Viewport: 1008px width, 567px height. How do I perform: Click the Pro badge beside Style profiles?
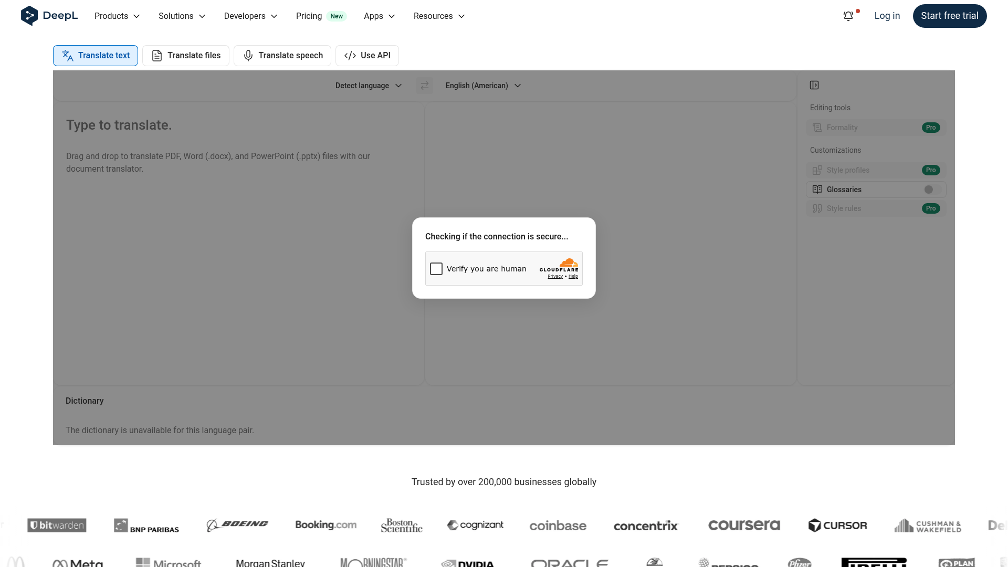(931, 170)
